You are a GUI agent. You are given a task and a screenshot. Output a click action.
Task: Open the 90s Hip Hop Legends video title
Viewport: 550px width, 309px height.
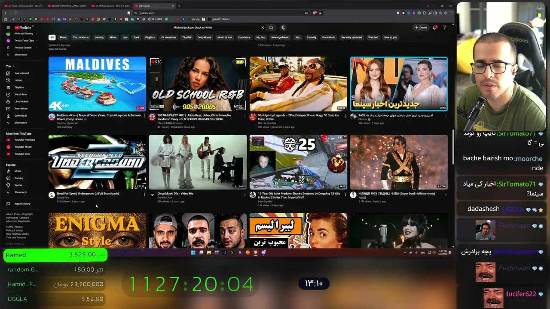click(x=298, y=117)
